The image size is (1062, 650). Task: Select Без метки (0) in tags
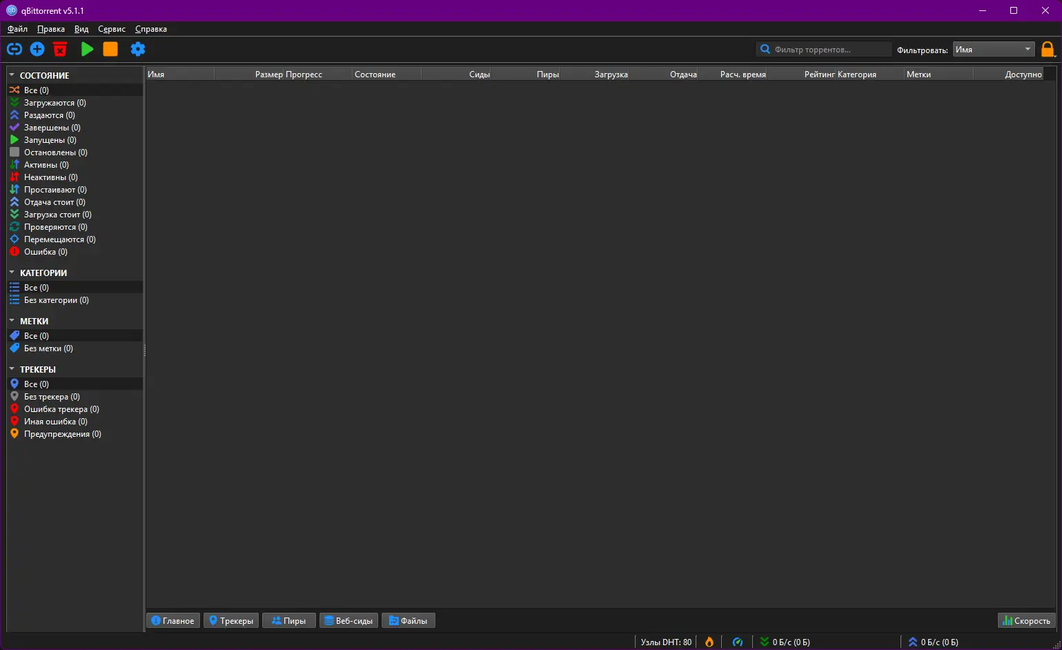(x=75, y=348)
